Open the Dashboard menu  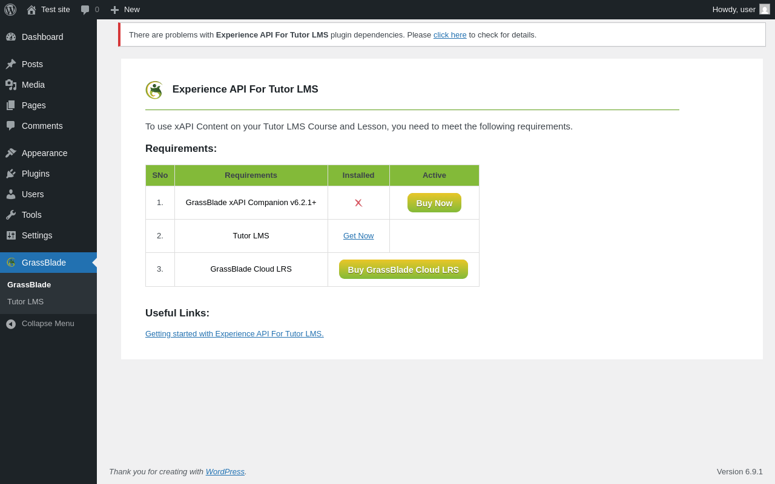[48, 37]
